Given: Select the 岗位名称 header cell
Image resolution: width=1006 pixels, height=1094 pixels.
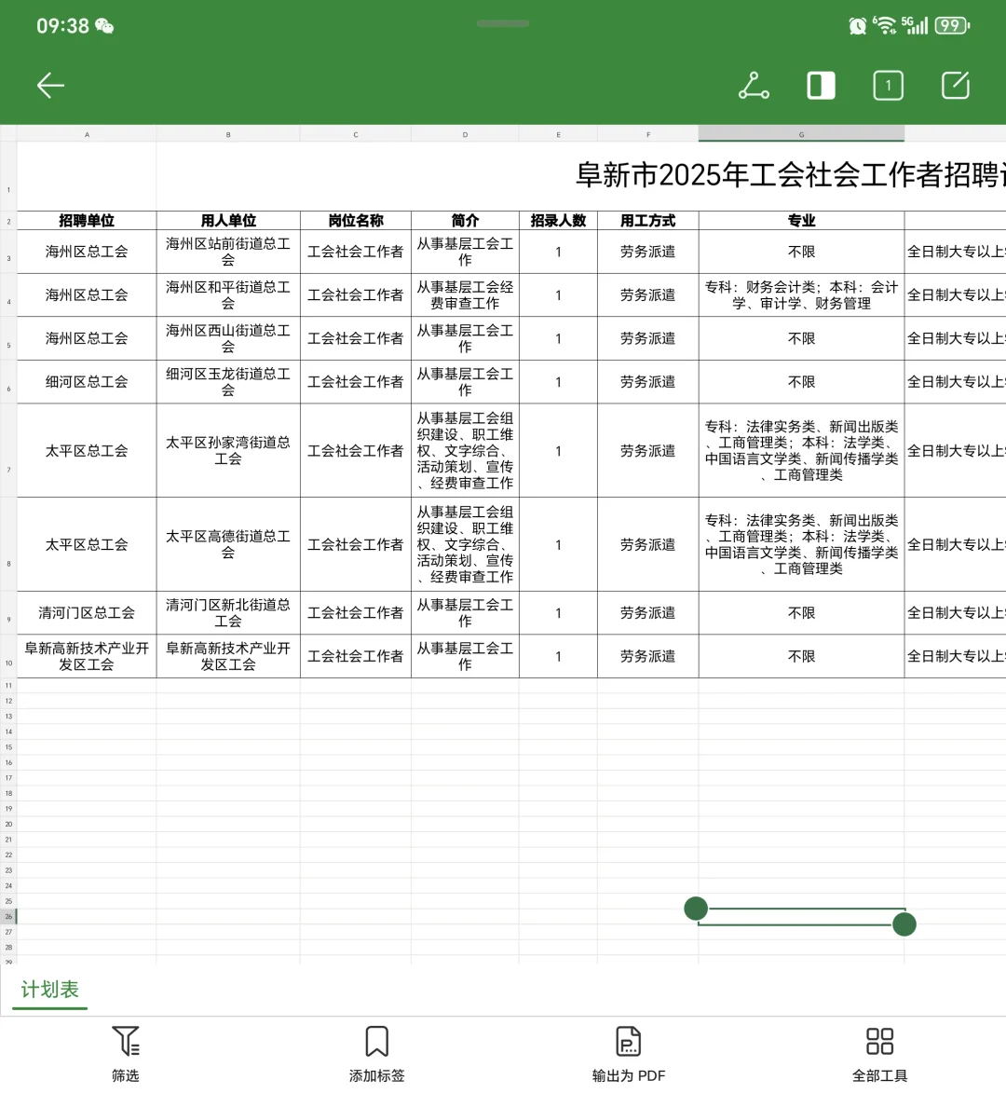Looking at the screenshot, I should pos(356,221).
